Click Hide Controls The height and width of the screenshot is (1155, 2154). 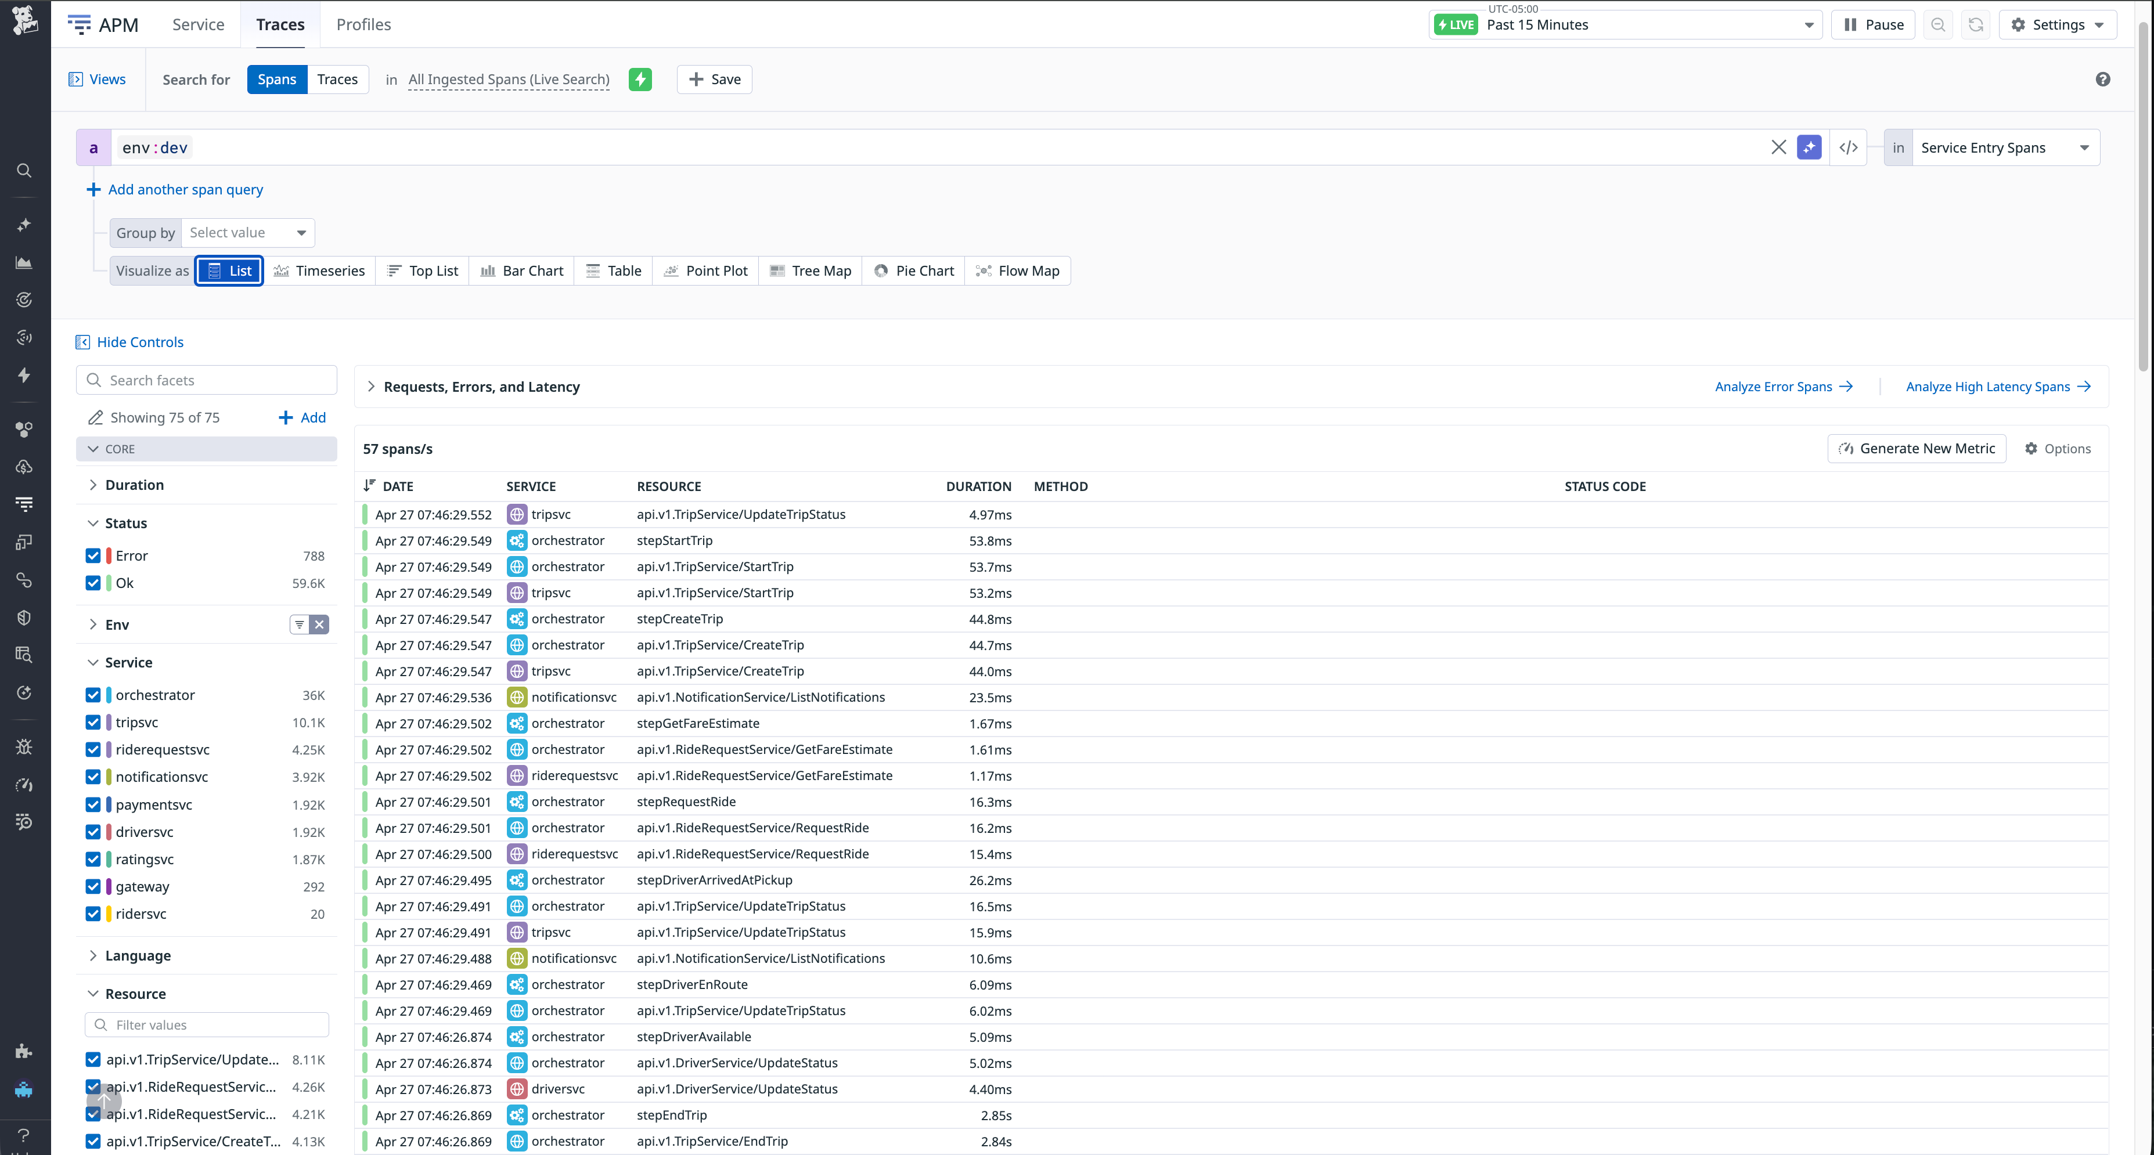tap(129, 342)
